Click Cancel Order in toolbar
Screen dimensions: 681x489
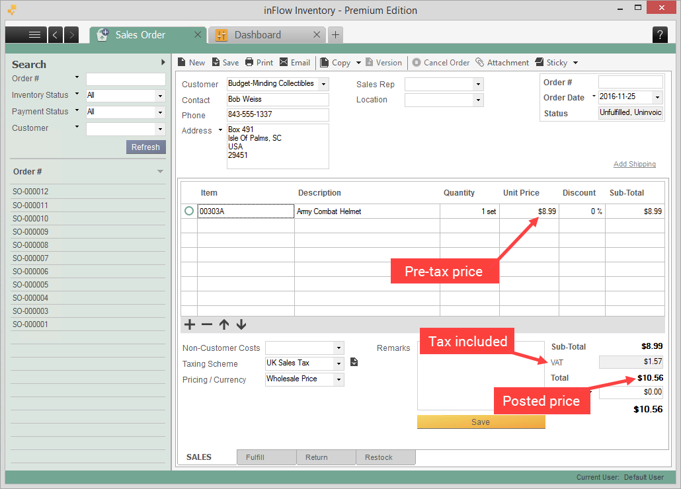441,63
